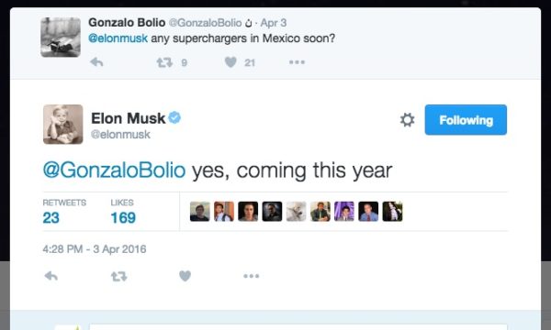Click the reply text field at bottom
This screenshot has width=551, height=330.
[x=298, y=327]
